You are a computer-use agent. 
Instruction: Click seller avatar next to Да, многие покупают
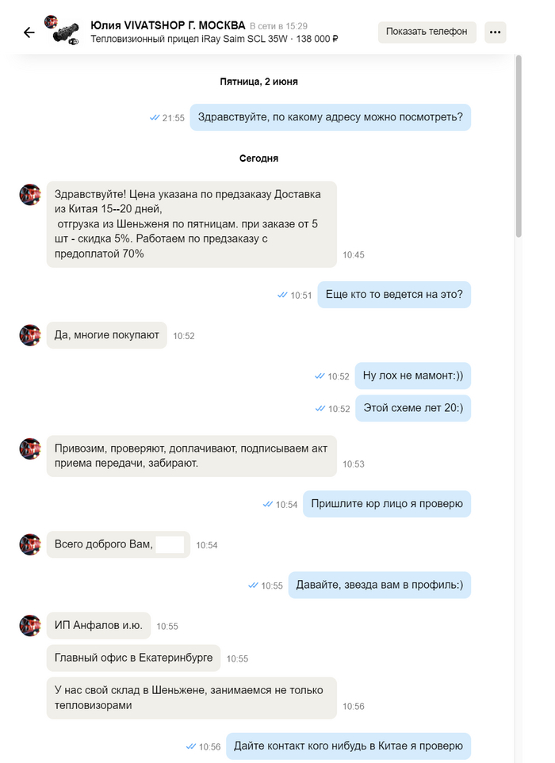pos(30,335)
